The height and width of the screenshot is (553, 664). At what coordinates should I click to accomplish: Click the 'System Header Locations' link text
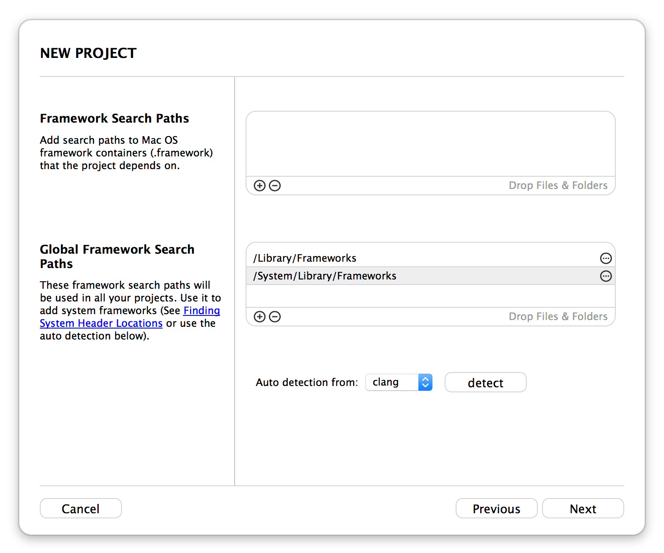(101, 323)
